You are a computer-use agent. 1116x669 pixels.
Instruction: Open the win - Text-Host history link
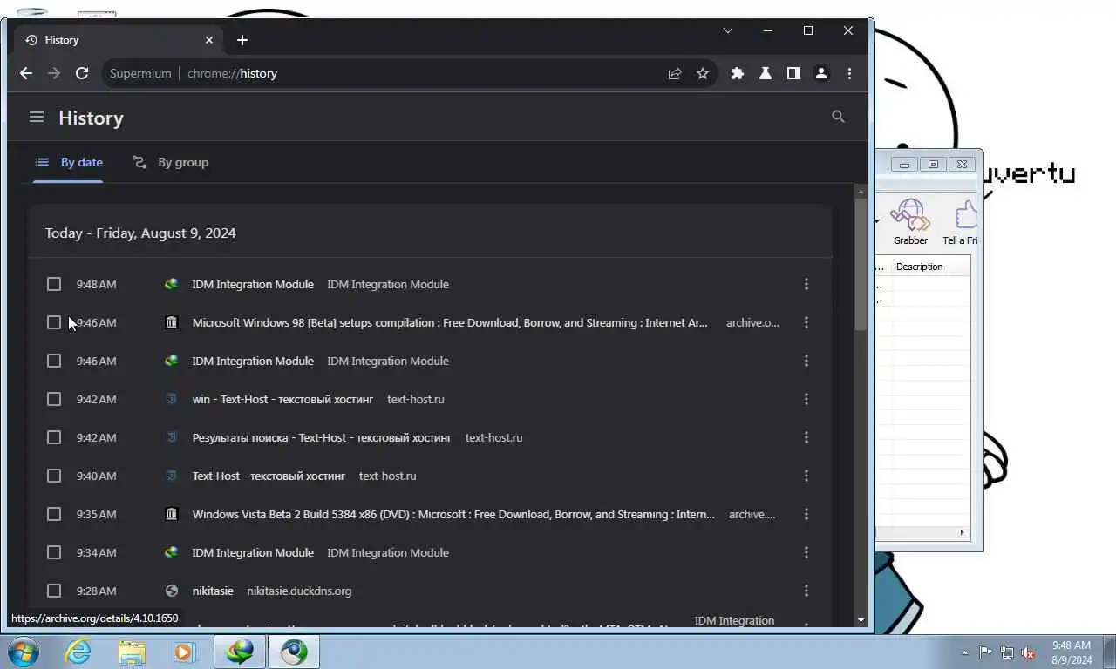point(282,399)
